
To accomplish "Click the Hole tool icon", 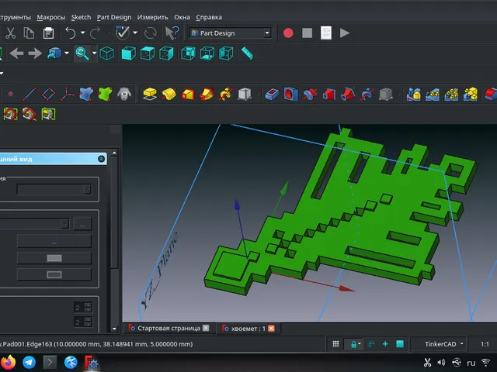I will [291, 94].
